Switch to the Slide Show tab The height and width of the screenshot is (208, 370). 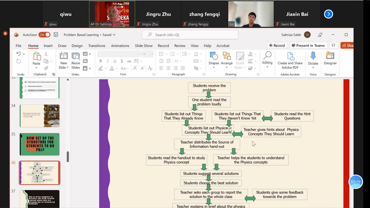(144, 46)
